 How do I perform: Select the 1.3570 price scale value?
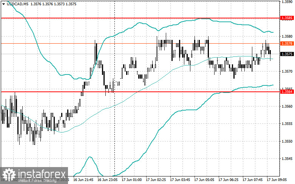pos(287,71)
